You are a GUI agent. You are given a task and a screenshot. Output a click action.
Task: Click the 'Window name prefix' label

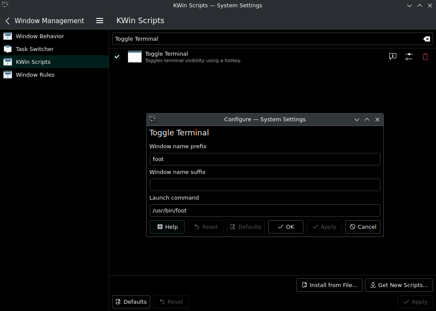pyautogui.click(x=178, y=147)
